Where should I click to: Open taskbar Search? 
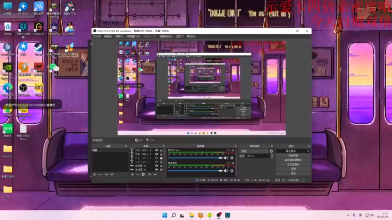point(173,215)
